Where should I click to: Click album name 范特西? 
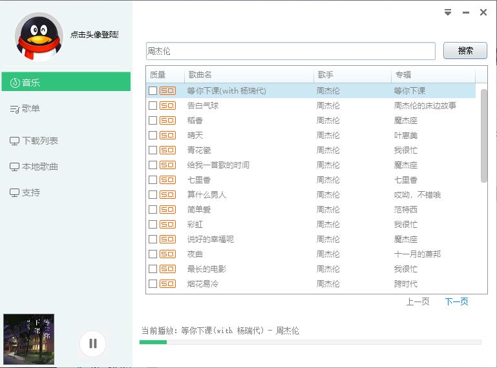(406, 209)
